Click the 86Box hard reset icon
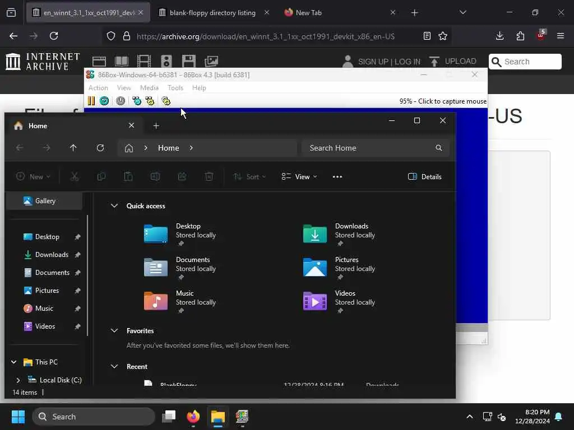 [104, 101]
